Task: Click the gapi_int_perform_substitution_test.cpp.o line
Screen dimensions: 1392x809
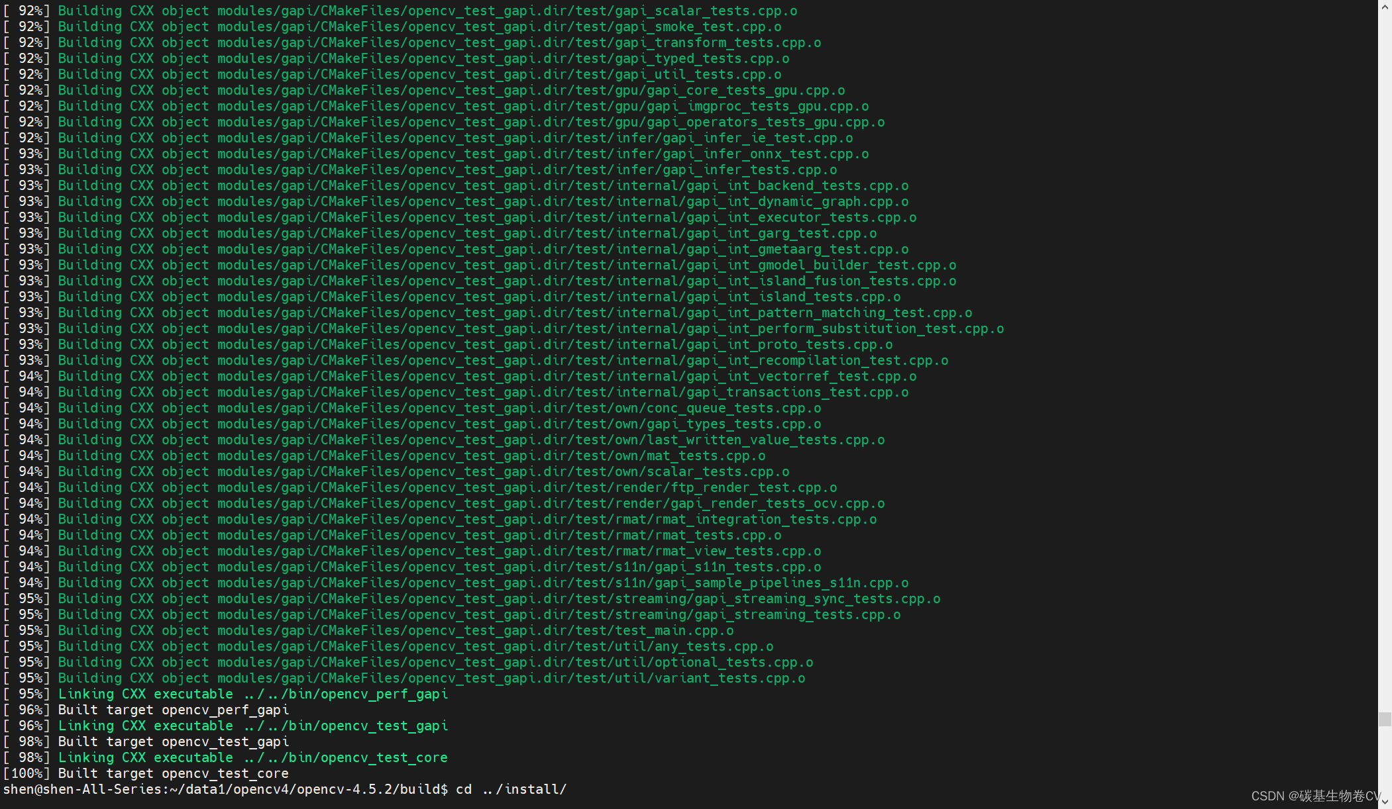Action: [504, 329]
